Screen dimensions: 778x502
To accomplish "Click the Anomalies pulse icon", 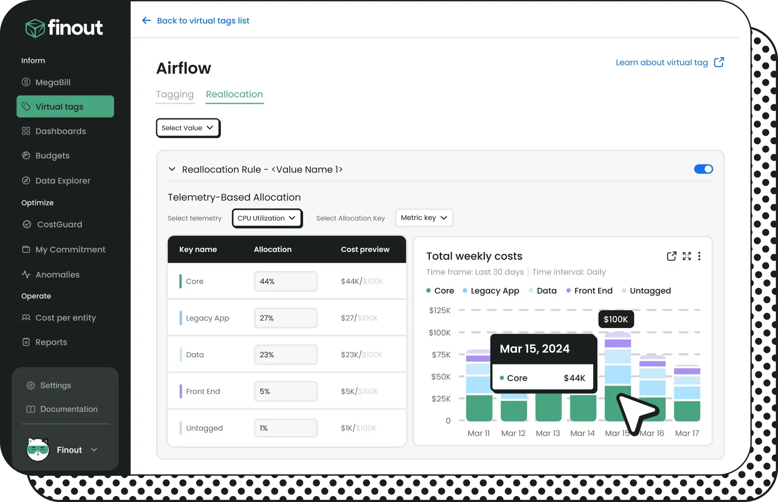I will click(x=26, y=274).
